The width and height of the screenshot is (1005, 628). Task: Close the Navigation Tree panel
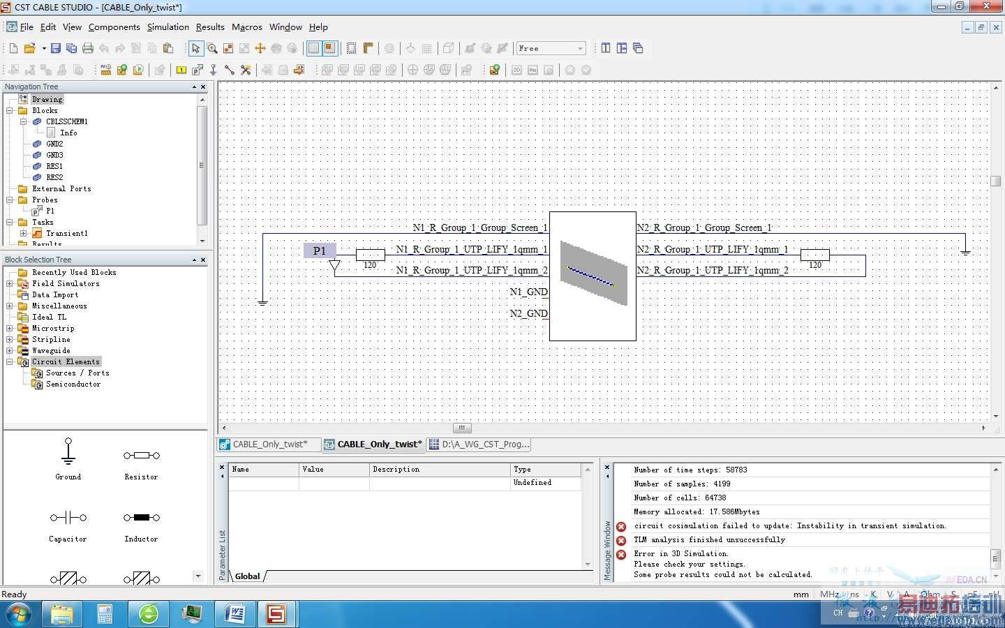[x=203, y=87]
